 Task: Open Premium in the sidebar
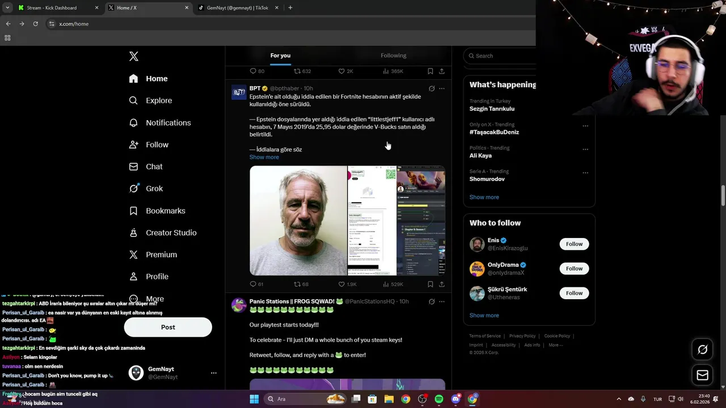click(x=153, y=254)
